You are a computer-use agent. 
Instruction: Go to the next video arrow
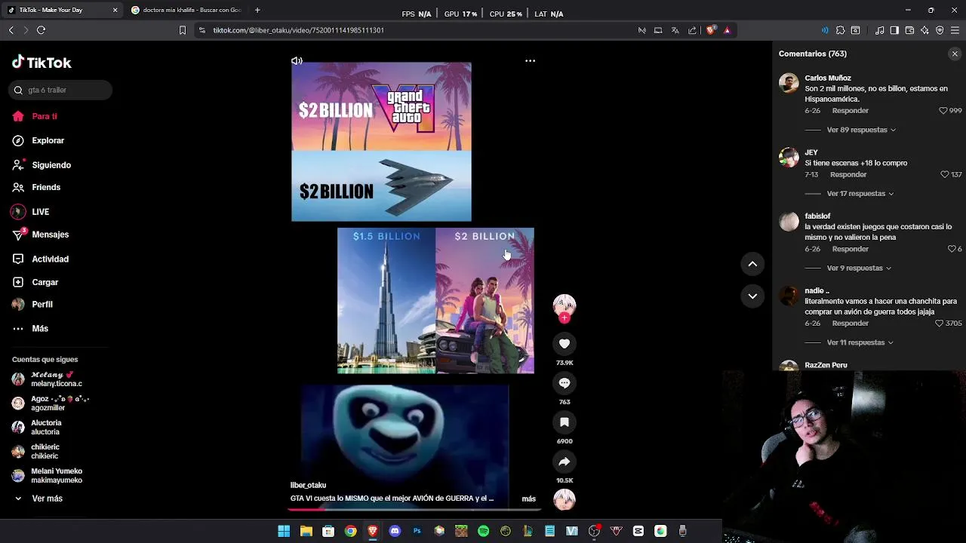(x=752, y=296)
